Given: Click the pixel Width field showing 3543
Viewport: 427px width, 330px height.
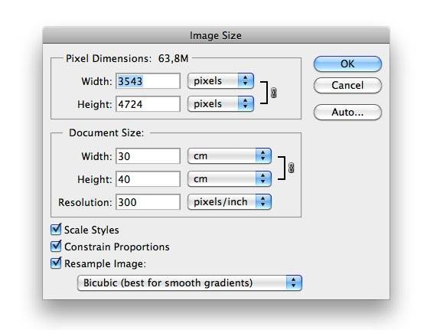Looking at the screenshot, I should point(148,81).
